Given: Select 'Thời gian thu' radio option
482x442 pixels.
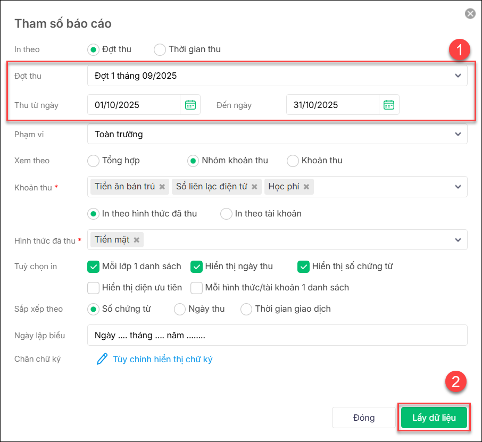Looking at the screenshot, I should [160, 49].
